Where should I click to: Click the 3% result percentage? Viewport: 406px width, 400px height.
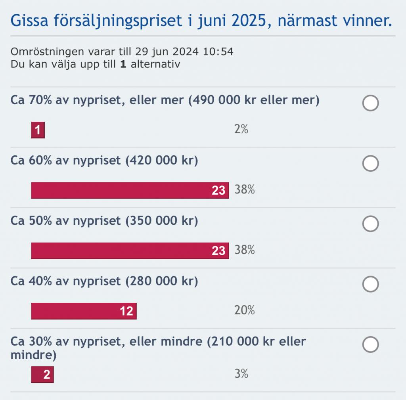coord(241,373)
